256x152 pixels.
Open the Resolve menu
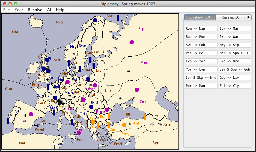coord(35,10)
